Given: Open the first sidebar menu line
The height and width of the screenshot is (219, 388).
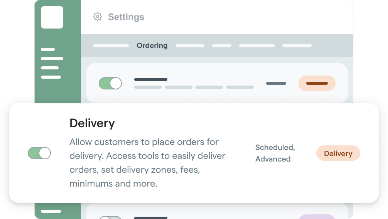Looking at the screenshot, I should 48,49.
